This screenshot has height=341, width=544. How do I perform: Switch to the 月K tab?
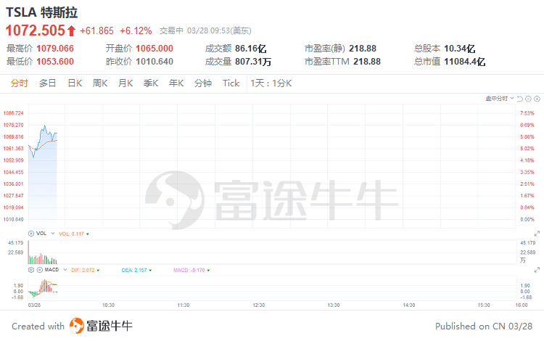(125, 83)
